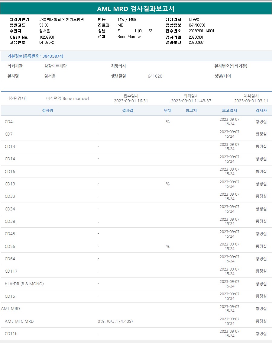The height and width of the screenshot is (343, 272).
Task: Select the CD4 test row name
Action: pyautogui.click(x=9, y=122)
